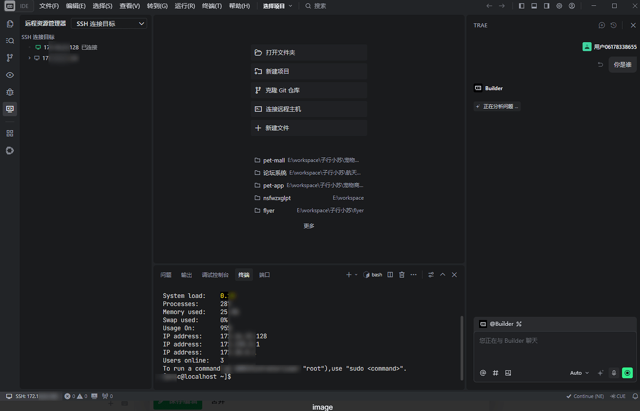Open the 选择项目 dropdown
This screenshot has width=640, height=411.
(x=277, y=6)
